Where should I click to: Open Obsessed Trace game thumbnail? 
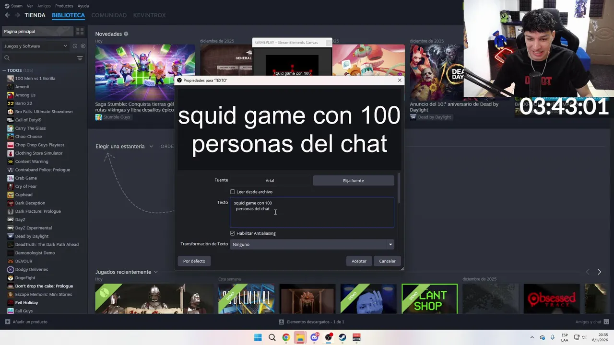click(x=551, y=299)
